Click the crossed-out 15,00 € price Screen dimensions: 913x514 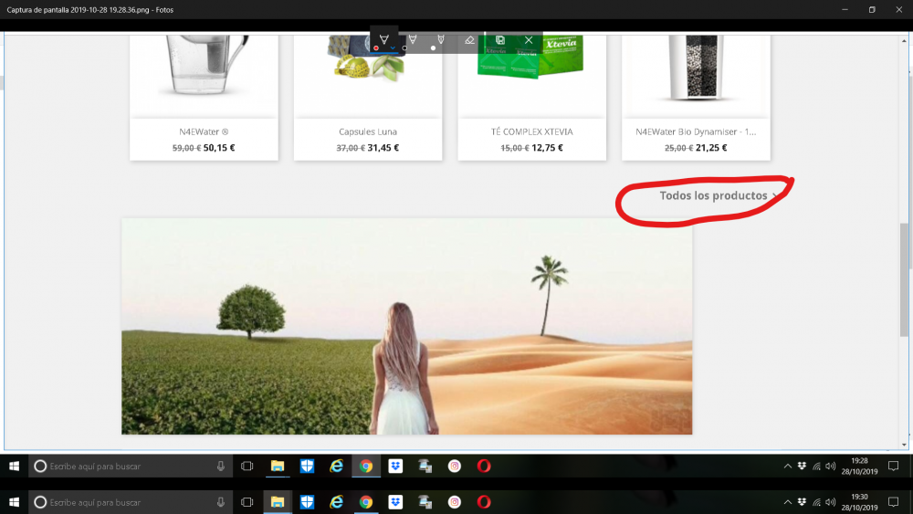[x=515, y=148]
